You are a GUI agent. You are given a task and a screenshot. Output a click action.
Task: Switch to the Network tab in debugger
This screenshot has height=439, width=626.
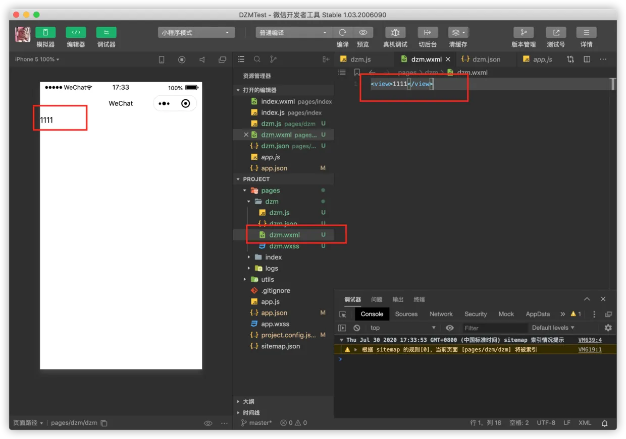[x=441, y=314]
